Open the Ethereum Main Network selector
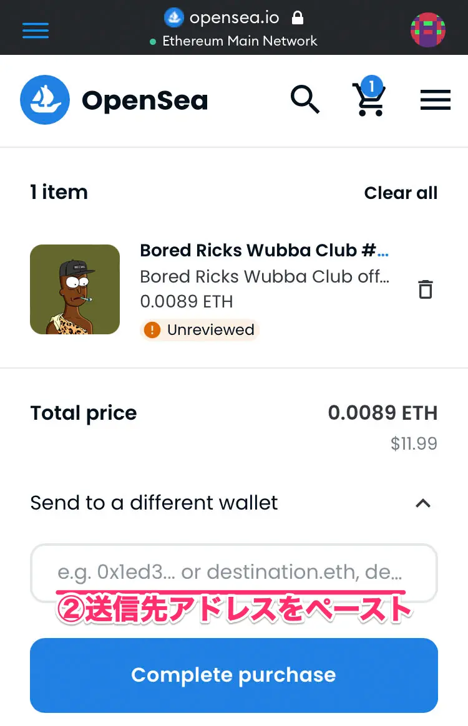 pyautogui.click(x=233, y=41)
